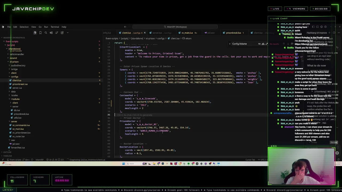The height and width of the screenshot is (192, 342).
Task: Click the Config.Volume find input field
Action: tap(244, 44)
